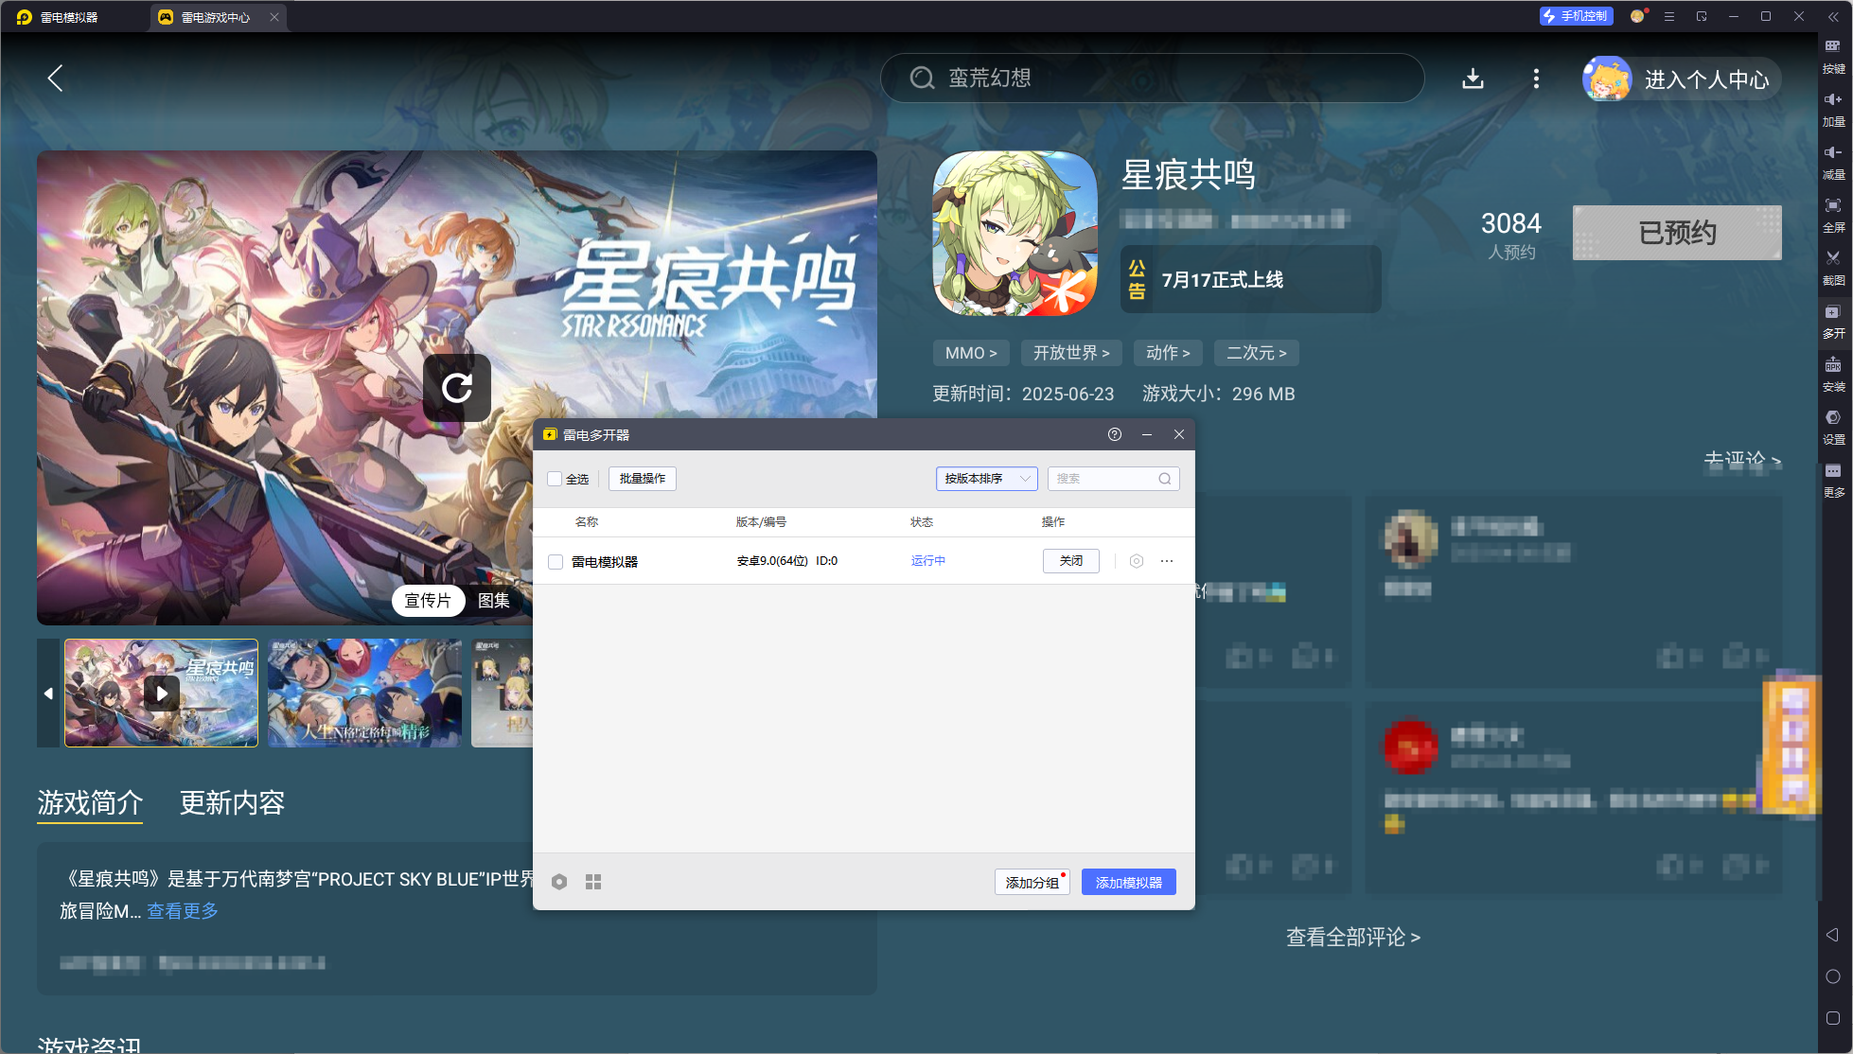Screen dimensions: 1853x1054
Task: Tap the Android back triangle button
Action: (x=1832, y=935)
